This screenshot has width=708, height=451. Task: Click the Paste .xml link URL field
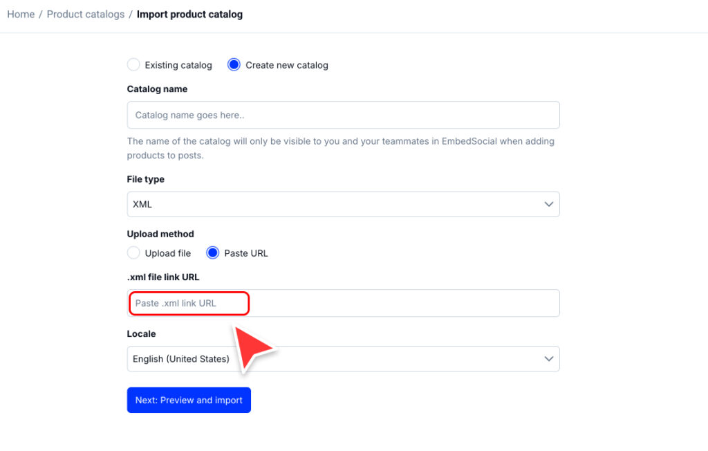(343, 303)
